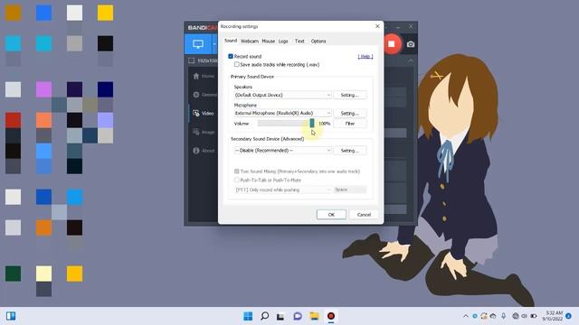Click the Two Sound Mixing checkbox
Viewport: 579px width, 325px height.
point(237,171)
